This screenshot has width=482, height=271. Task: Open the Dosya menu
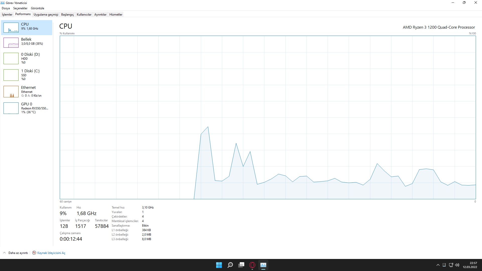[x=6, y=8]
